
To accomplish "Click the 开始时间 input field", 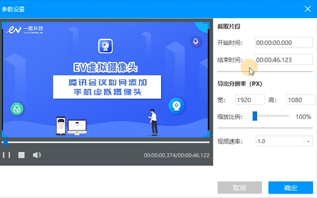I will pos(284,43).
